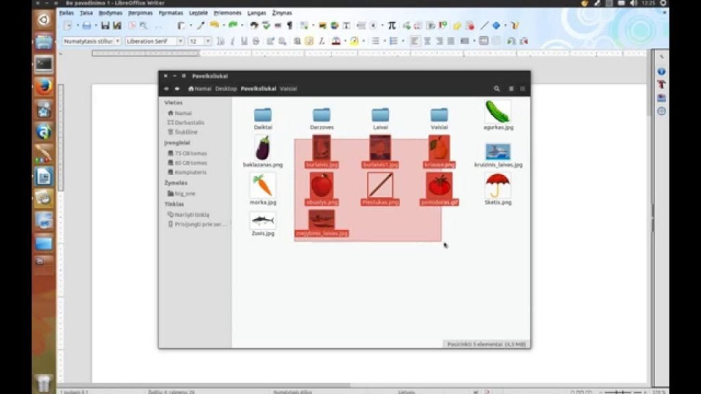Select the Darzoves folder
701x394 pixels.
point(322,118)
